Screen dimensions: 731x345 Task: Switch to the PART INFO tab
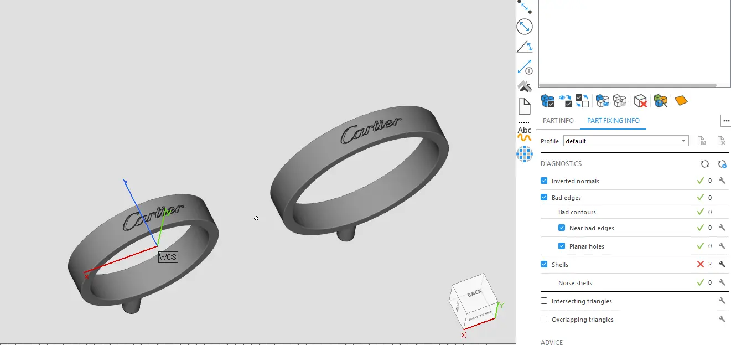point(558,121)
